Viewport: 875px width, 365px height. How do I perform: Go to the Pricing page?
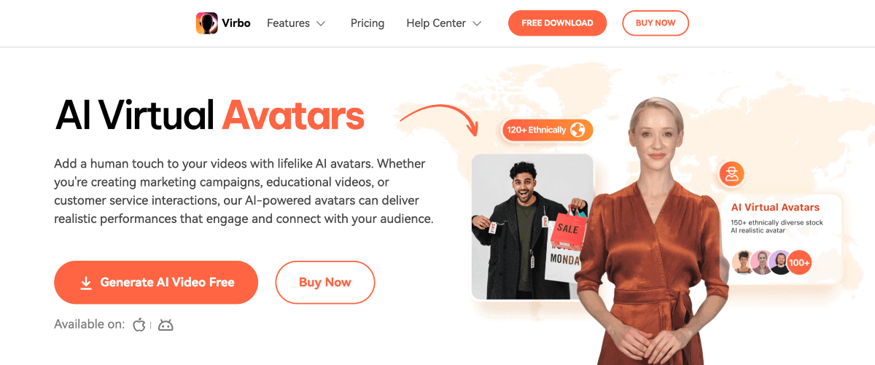click(x=367, y=23)
